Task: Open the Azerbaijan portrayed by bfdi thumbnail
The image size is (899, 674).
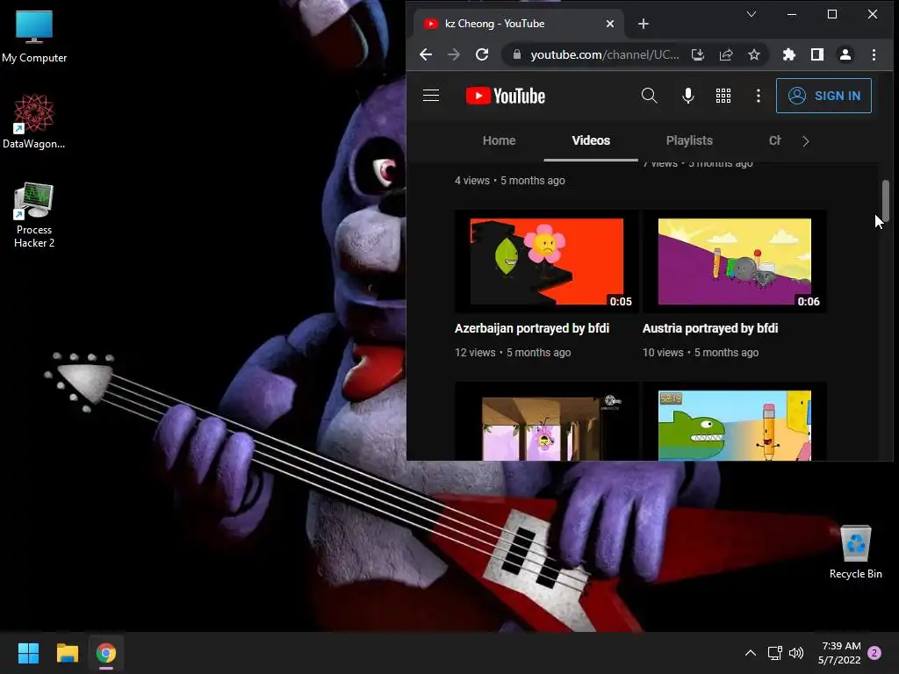Action: tap(546, 262)
